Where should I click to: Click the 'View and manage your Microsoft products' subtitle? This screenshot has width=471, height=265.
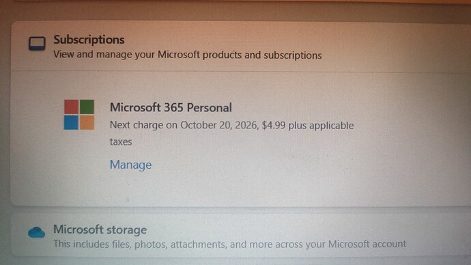click(x=188, y=55)
